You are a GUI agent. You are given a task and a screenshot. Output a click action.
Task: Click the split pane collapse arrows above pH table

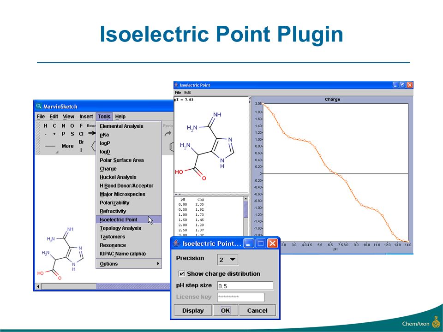coord(178,195)
